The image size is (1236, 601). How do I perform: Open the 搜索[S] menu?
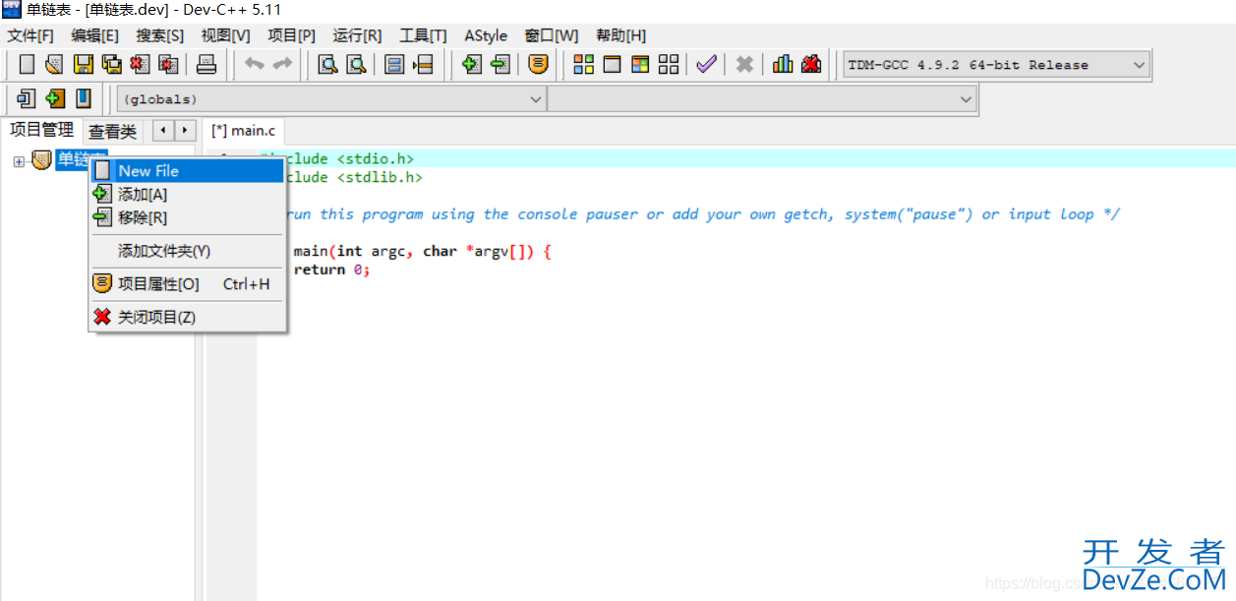pos(160,35)
